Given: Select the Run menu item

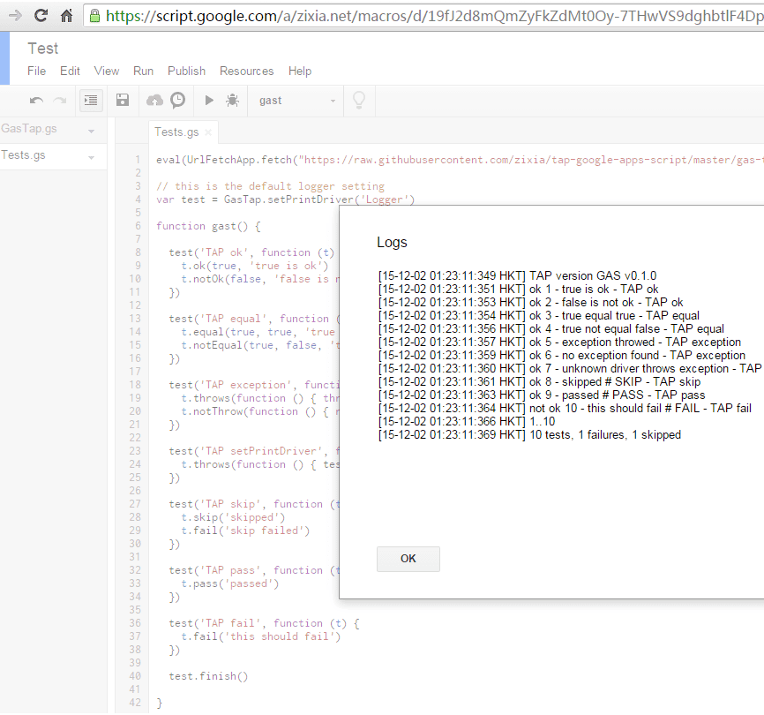Looking at the screenshot, I should pos(143,71).
